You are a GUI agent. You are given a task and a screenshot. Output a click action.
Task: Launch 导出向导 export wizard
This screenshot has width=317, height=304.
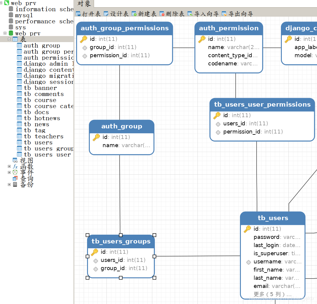coord(237,14)
